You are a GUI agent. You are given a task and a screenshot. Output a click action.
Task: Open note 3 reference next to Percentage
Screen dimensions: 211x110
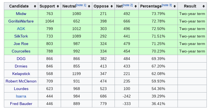pyautogui.click(x=167, y=5)
